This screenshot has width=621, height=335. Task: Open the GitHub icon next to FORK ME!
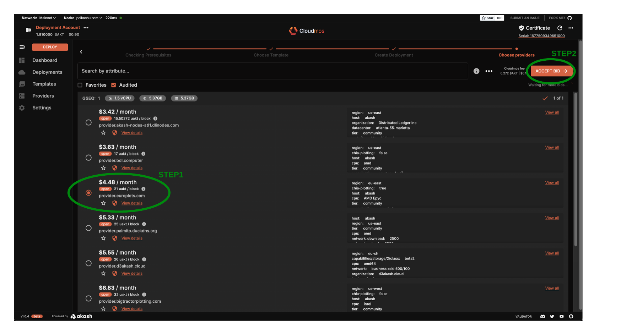[x=570, y=18]
